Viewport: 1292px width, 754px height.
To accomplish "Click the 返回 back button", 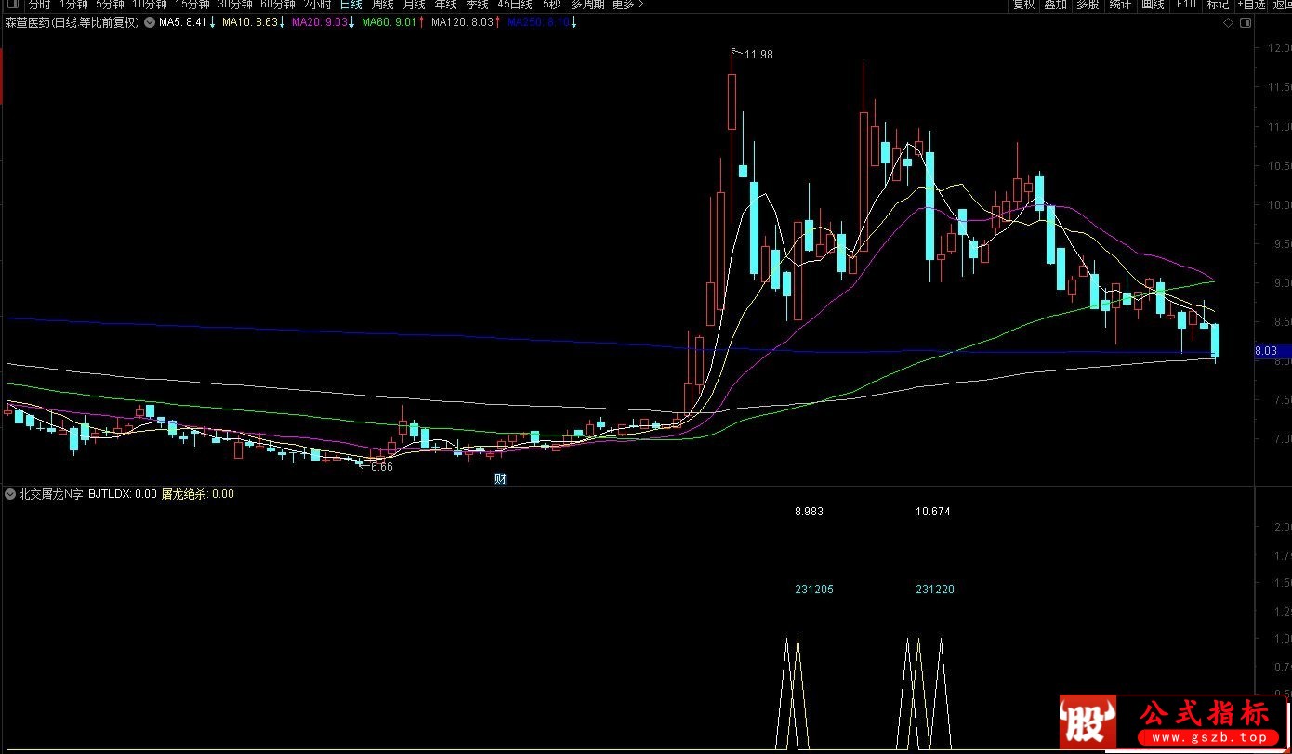I will click(1281, 4).
